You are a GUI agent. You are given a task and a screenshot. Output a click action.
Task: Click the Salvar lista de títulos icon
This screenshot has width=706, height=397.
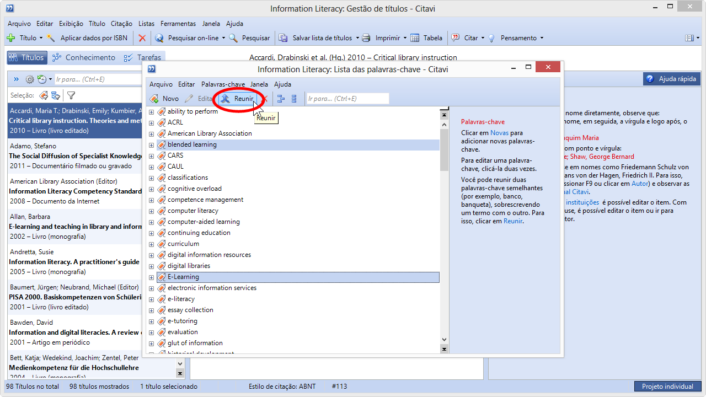tap(283, 38)
